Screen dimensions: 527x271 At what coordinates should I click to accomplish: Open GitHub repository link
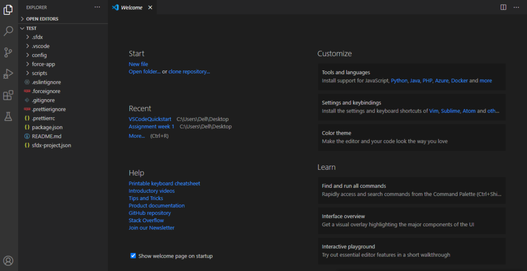pyautogui.click(x=150, y=213)
